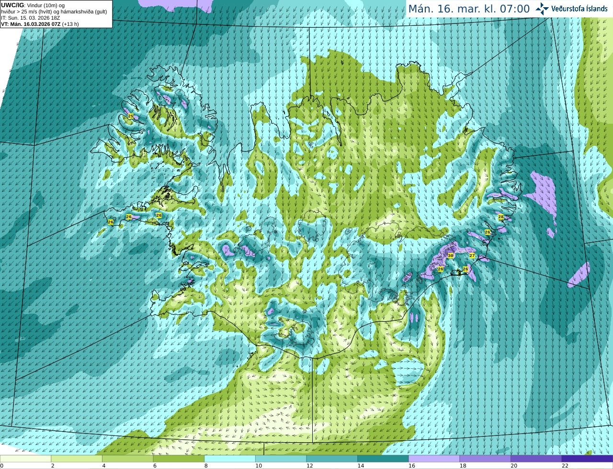Pick the 18–20 m/s purple swatch
Screen dimensions: 613x469
coord(485,458)
